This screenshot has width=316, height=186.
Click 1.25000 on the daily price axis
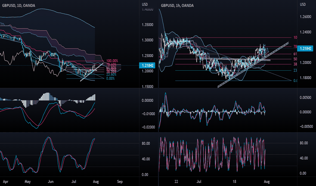click(x=147, y=56)
